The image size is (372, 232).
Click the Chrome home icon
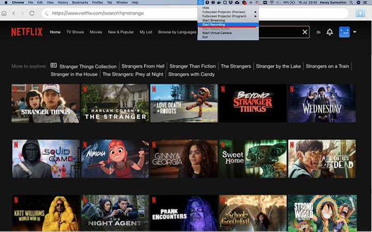click(4, 13)
